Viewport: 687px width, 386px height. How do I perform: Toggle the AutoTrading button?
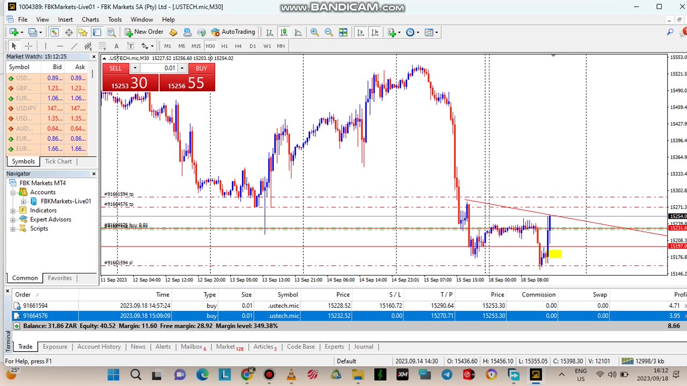tap(233, 32)
